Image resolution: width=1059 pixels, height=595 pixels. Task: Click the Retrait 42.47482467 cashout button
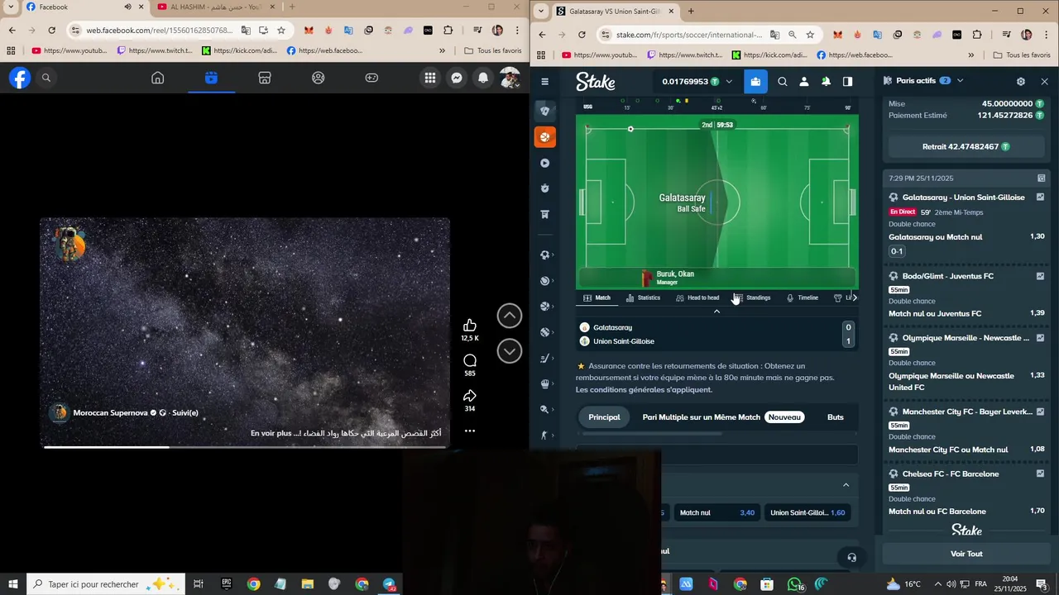click(x=966, y=147)
